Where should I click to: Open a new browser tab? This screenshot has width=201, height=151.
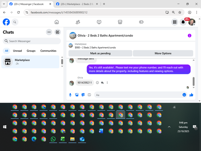pyautogui.click(x=104, y=4)
